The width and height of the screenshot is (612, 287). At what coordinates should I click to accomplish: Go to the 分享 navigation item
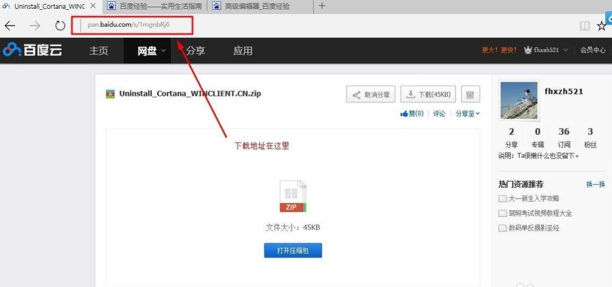point(195,51)
